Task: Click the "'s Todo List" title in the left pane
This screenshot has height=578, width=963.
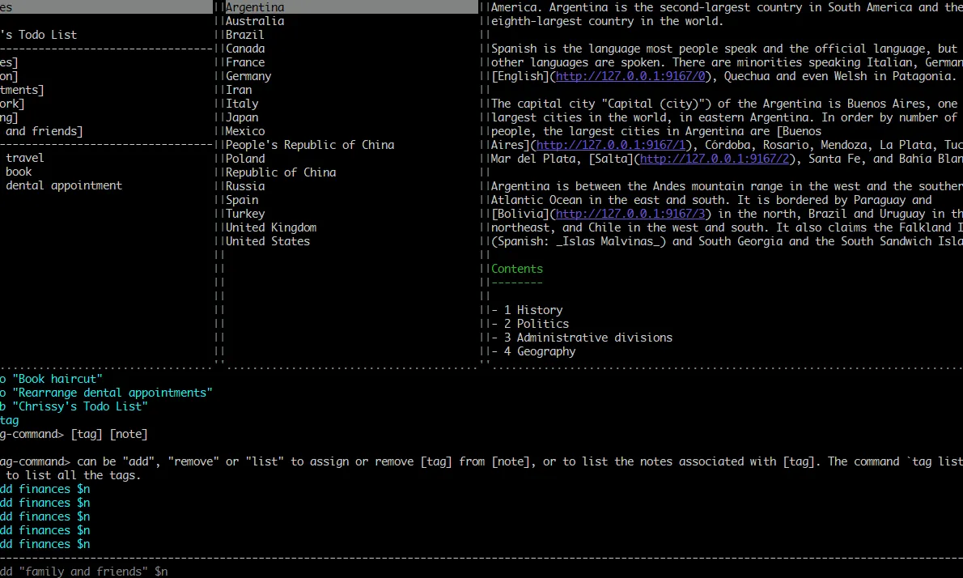Action: pyautogui.click(x=38, y=35)
